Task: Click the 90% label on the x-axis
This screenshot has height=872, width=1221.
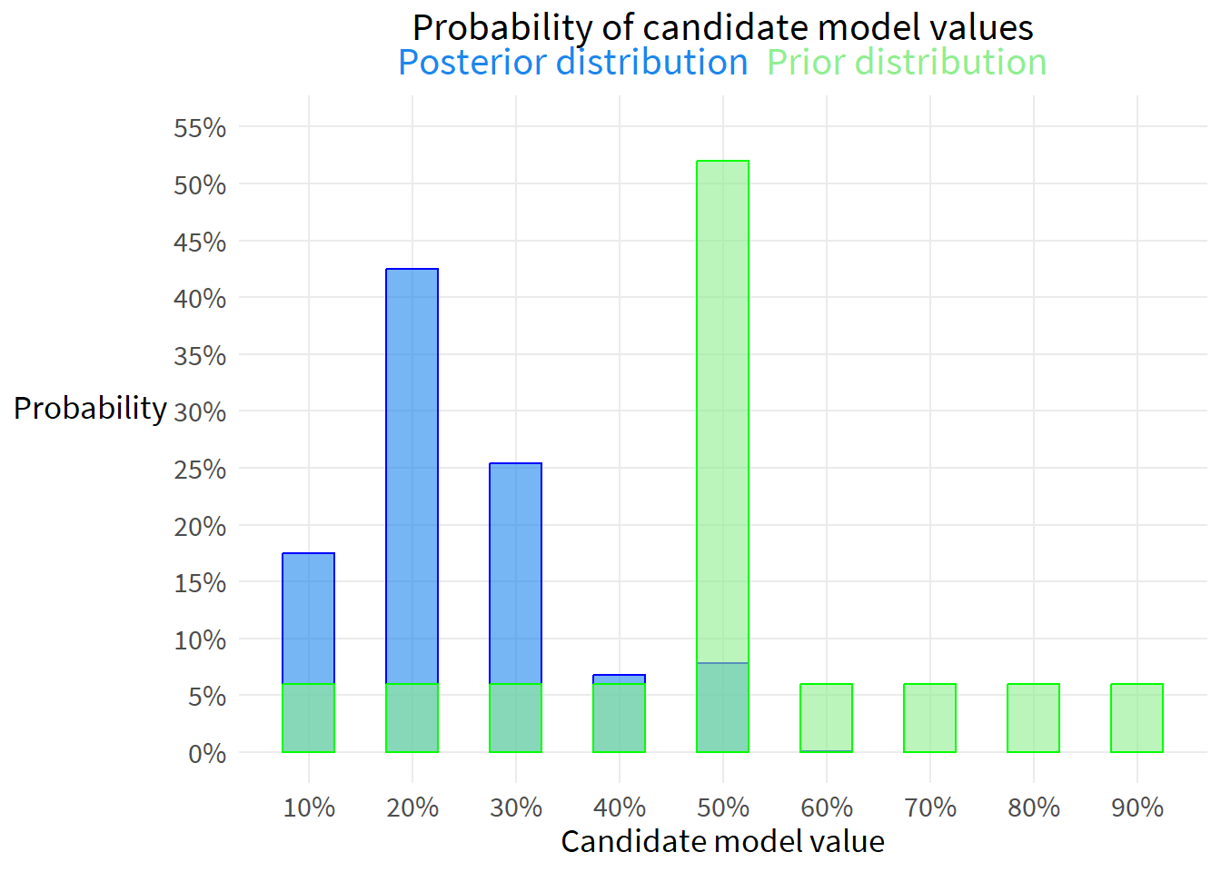Action: (x=1137, y=808)
